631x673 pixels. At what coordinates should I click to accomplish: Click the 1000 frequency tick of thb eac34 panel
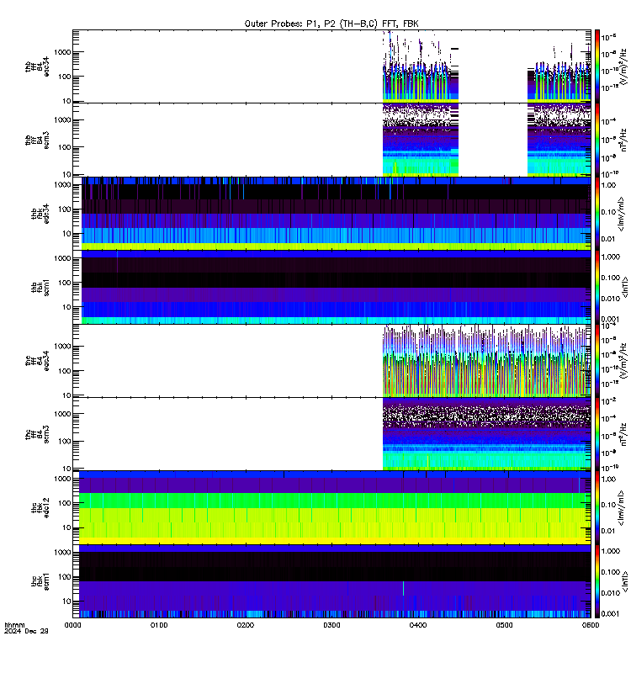click(62, 52)
